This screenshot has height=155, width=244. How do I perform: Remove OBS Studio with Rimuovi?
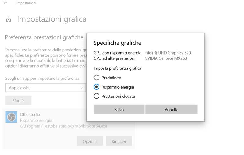pos(119,141)
